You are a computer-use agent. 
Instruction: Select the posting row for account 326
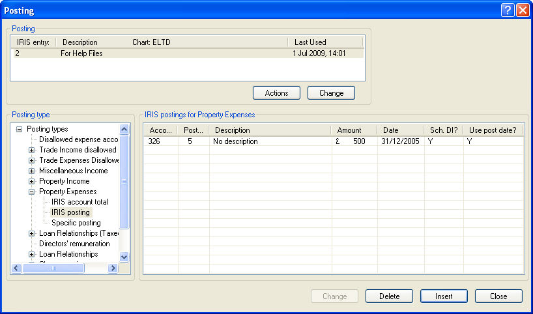pyautogui.click(x=261, y=141)
